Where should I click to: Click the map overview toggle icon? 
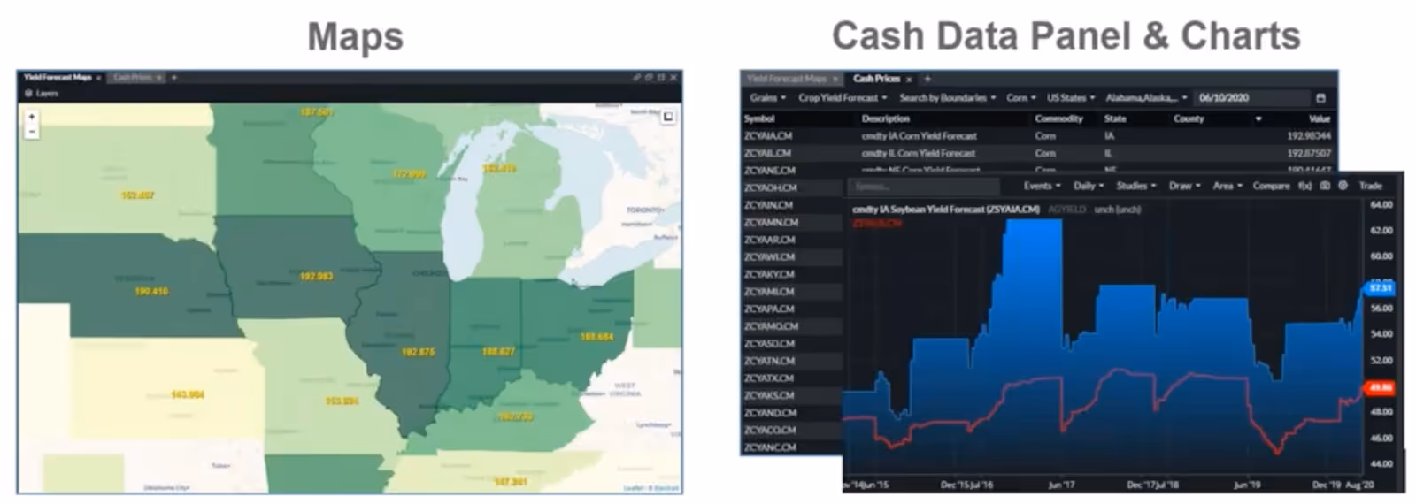[668, 117]
